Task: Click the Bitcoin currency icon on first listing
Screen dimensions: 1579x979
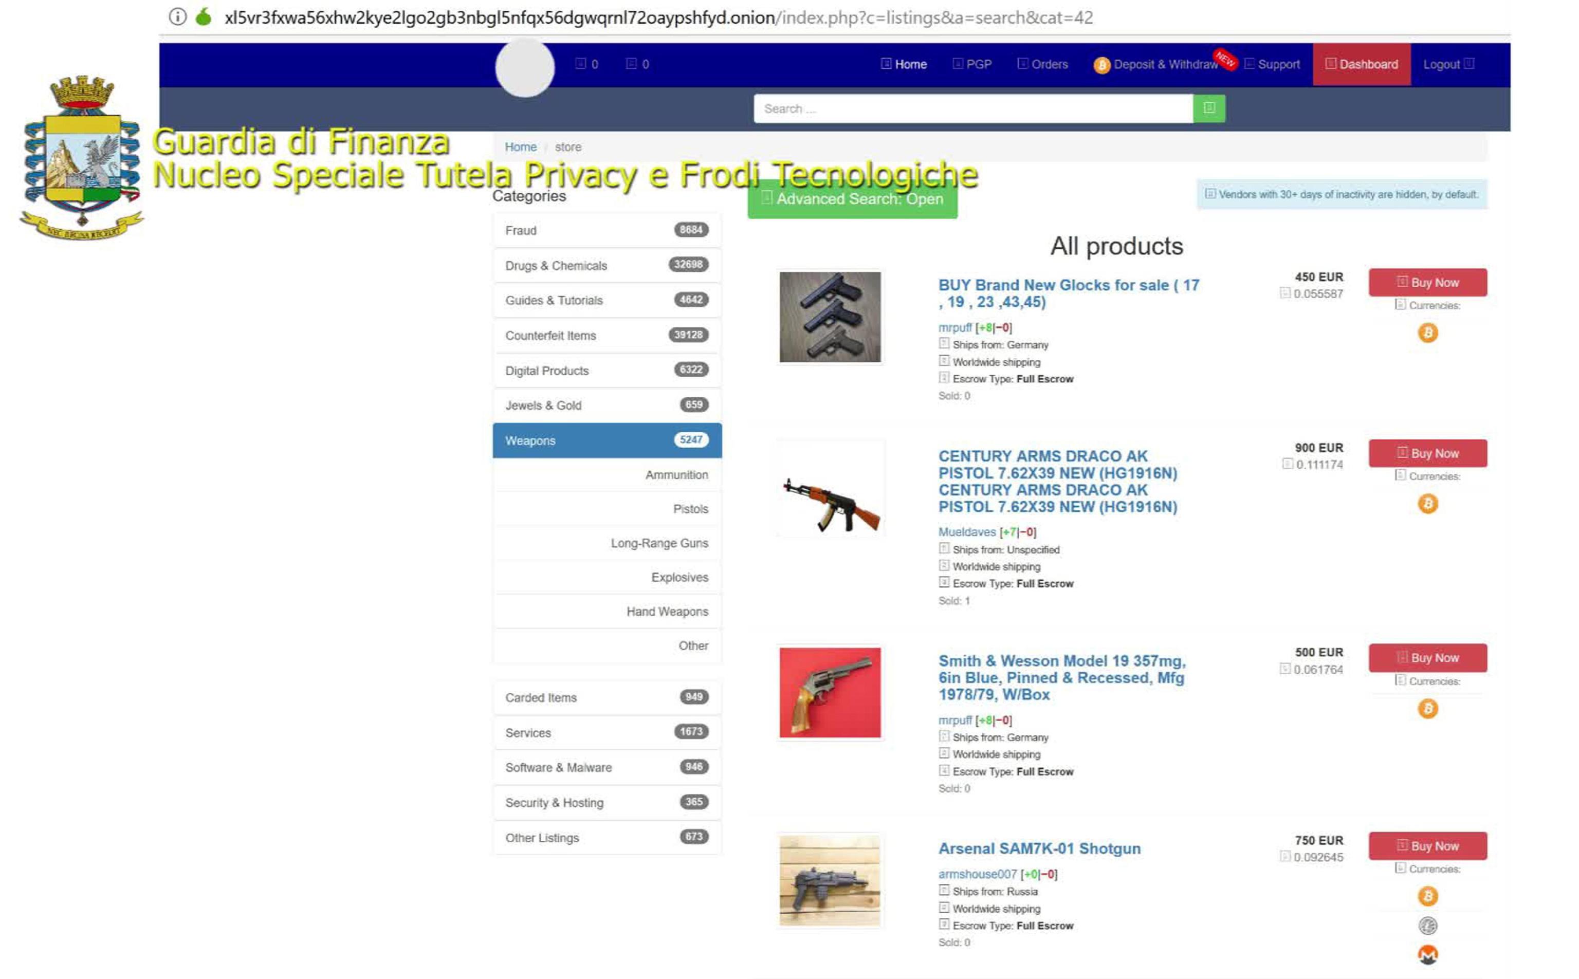Action: click(x=1427, y=331)
